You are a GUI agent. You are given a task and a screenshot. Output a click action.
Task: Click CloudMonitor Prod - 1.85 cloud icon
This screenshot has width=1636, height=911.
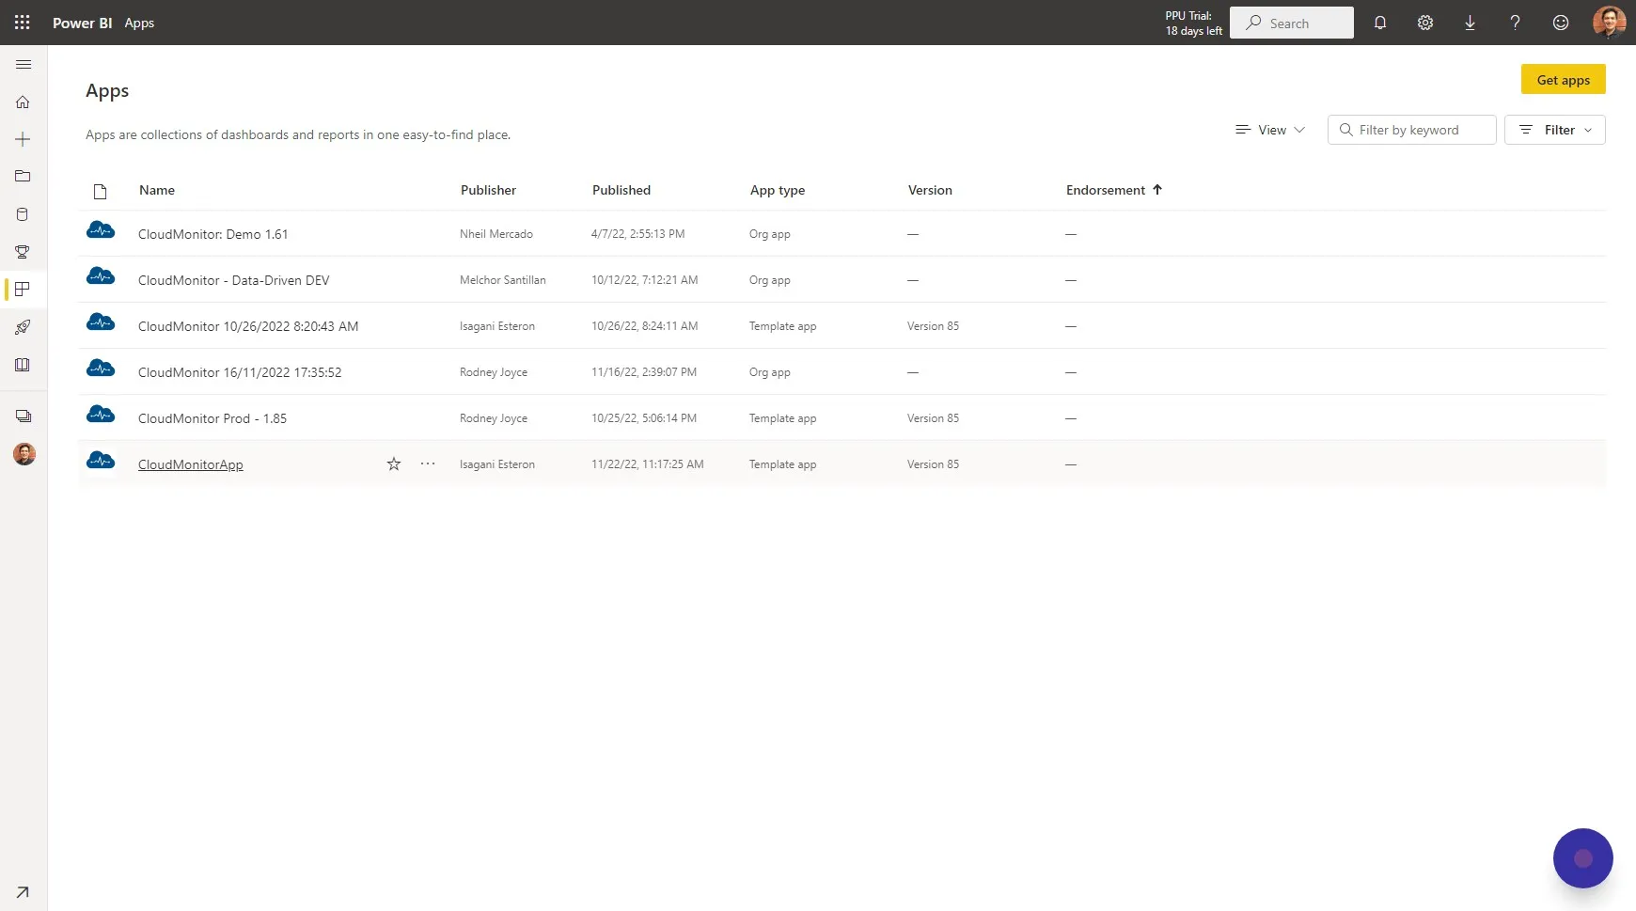point(101,415)
